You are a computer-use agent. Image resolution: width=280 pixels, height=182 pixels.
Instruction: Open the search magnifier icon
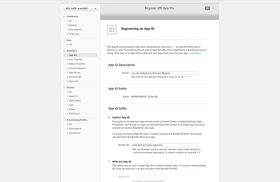pos(213,8)
